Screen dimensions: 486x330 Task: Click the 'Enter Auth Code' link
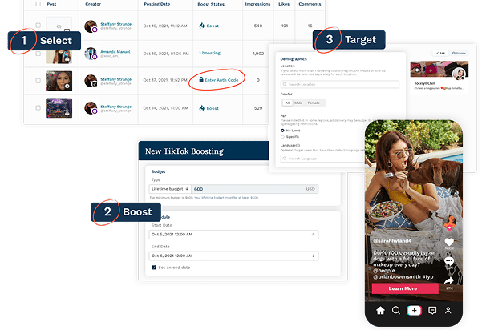(x=221, y=80)
